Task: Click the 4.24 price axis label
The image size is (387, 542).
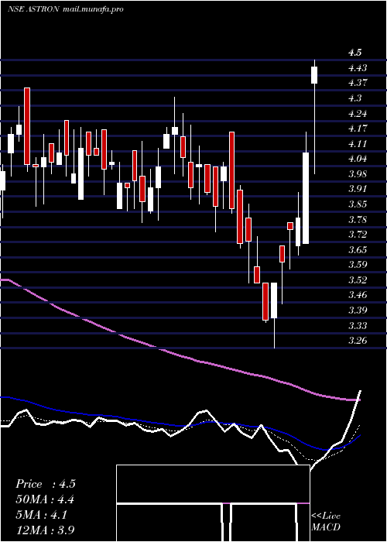Action: (x=358, y=113)
